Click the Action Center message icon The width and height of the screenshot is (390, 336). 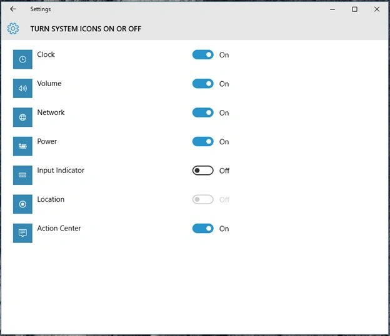[22, 233]
